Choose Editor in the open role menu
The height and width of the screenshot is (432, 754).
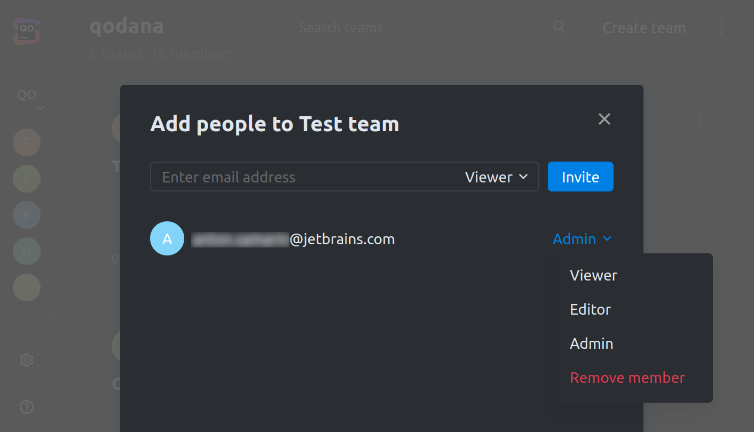(590, 309)
